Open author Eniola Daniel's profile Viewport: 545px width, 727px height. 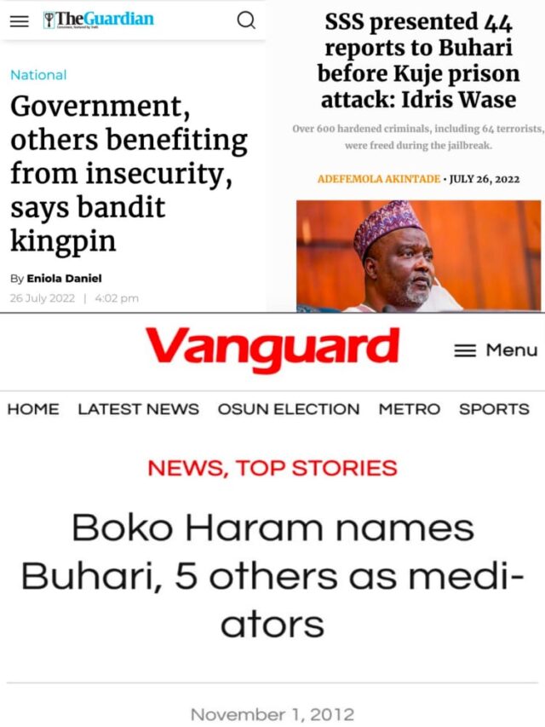tap(64, 278)
